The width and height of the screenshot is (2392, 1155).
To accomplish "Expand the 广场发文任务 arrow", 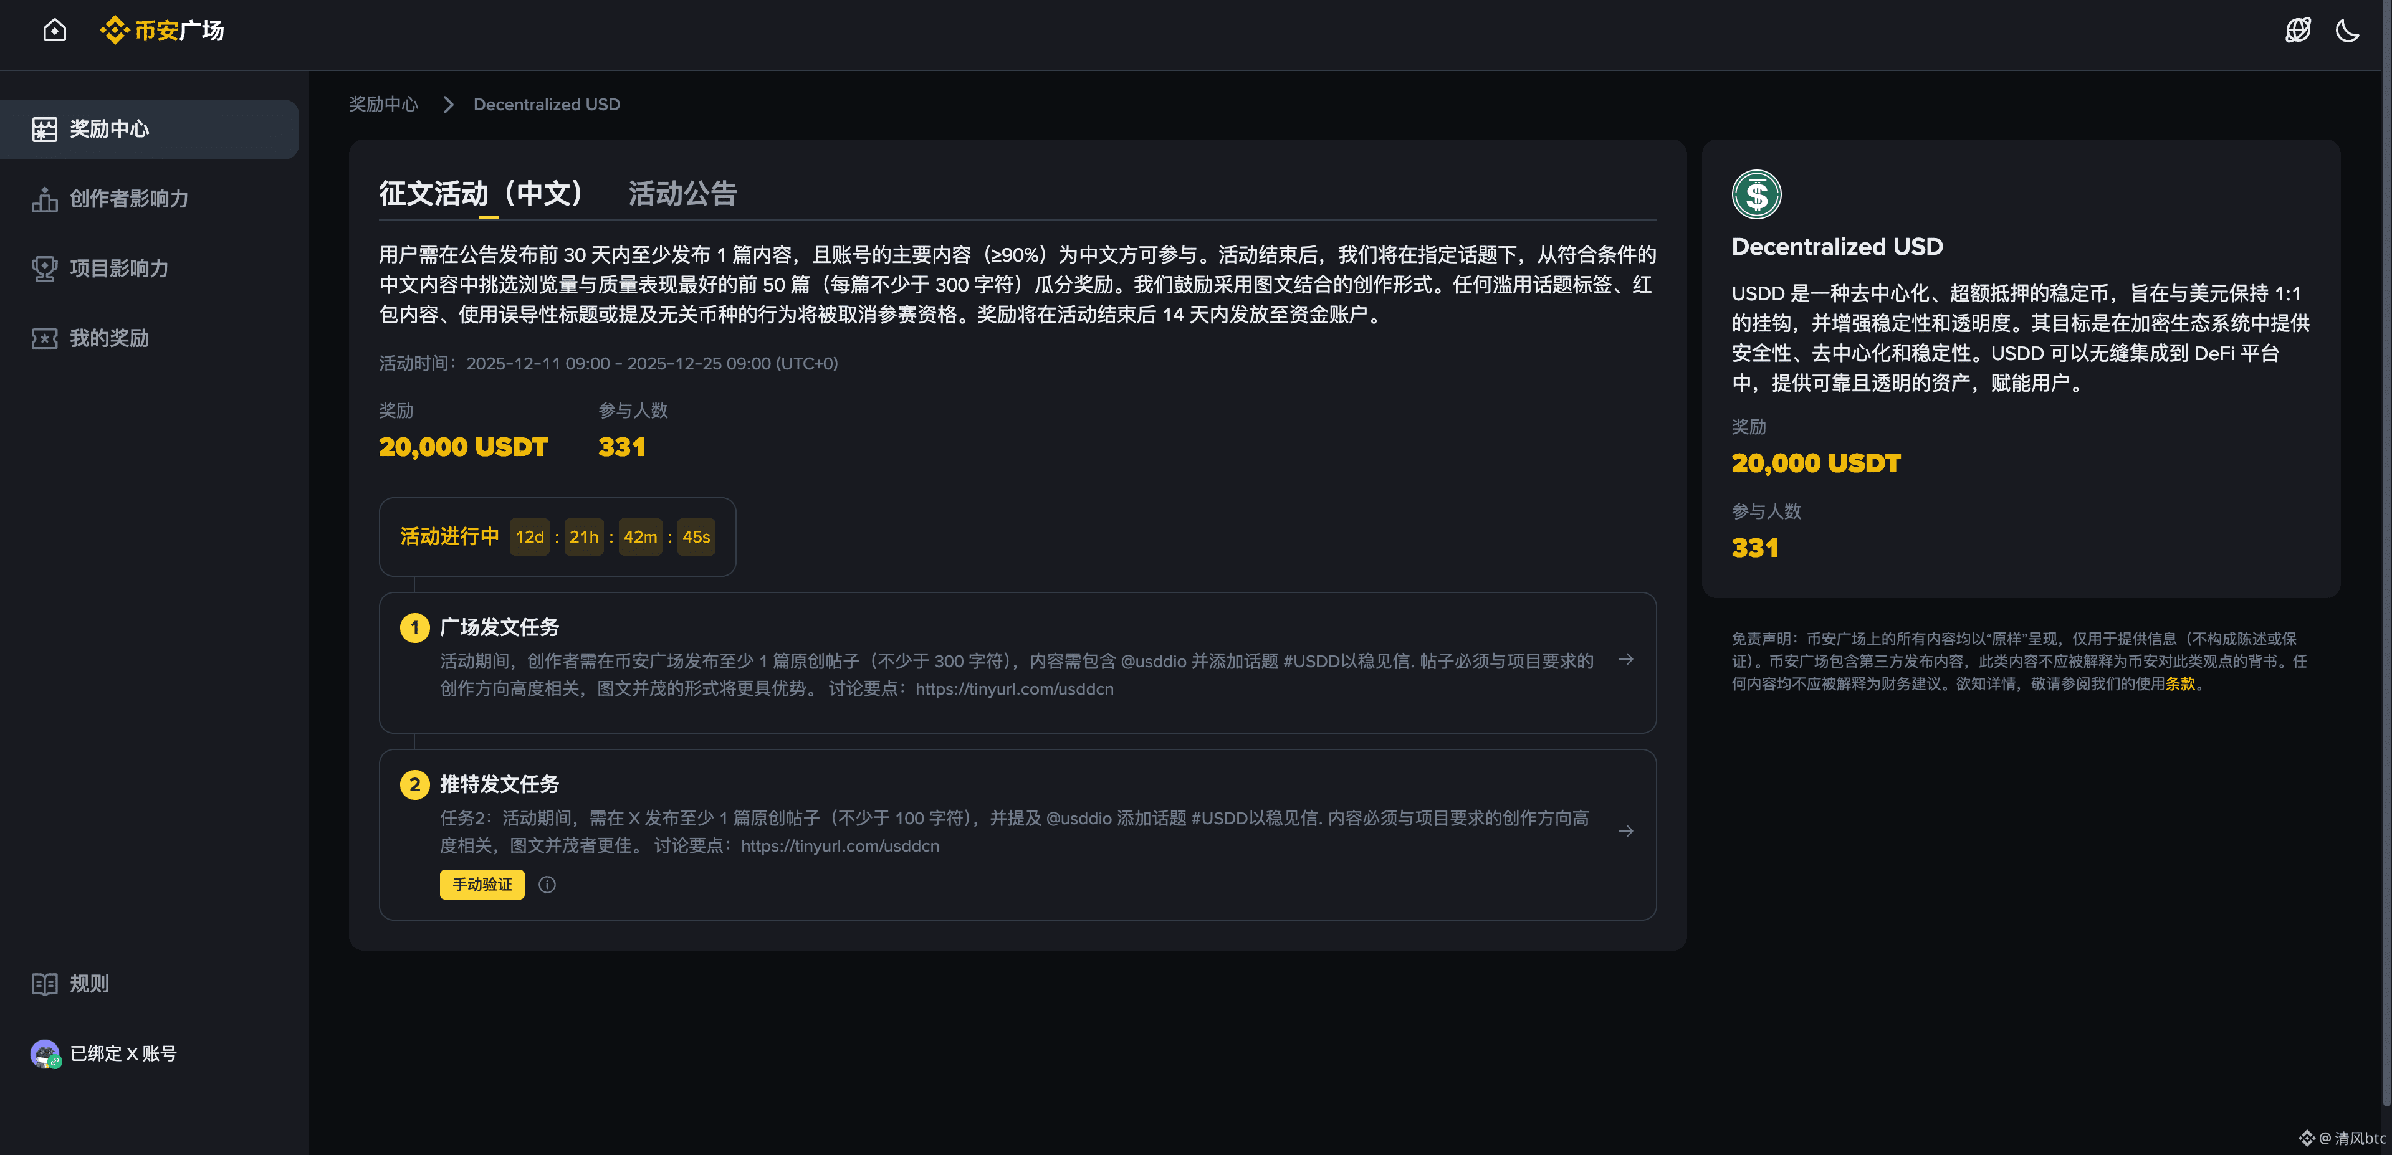I will [x=1625, y=659].
